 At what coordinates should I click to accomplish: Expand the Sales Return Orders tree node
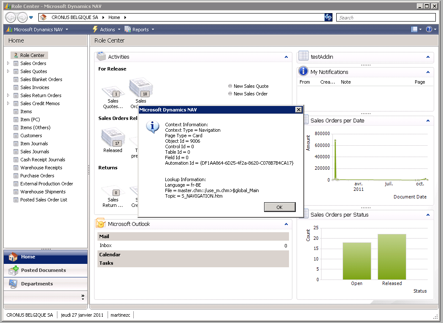pyautogui.click(x=8, y=95)
